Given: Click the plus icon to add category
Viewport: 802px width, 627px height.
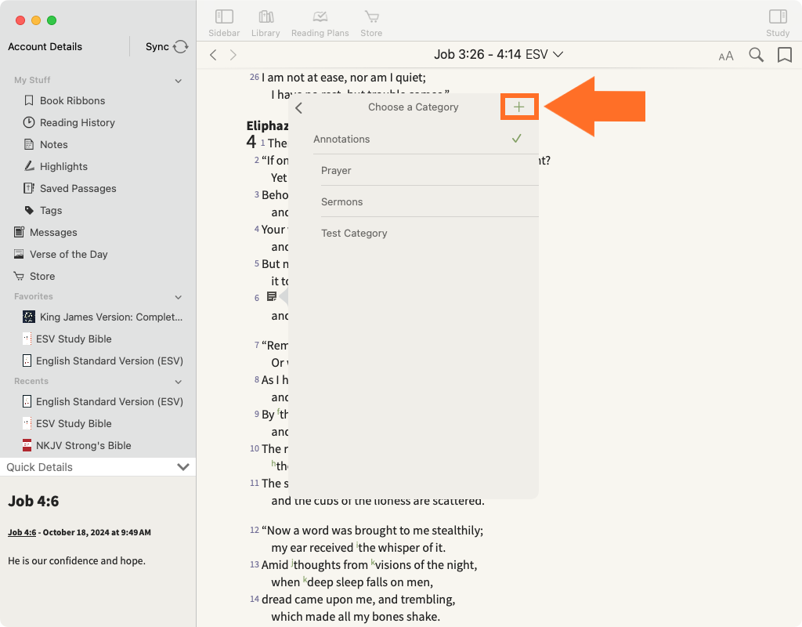Looking at the screenshot, I should tap(518, 107).
